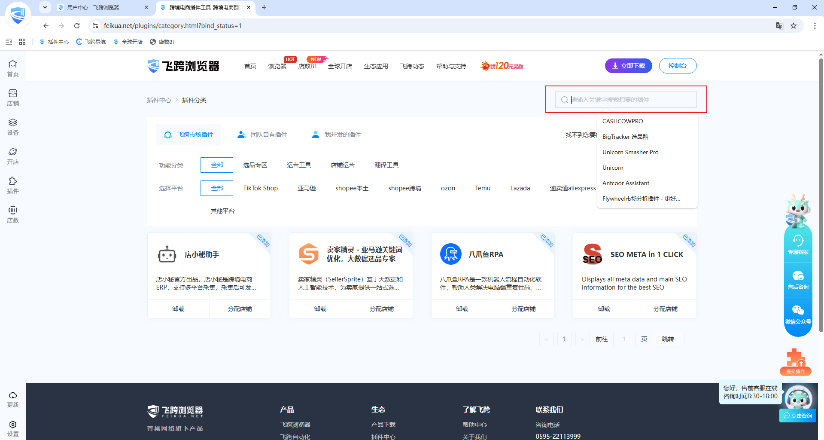The height and width of the screenshot is (440, 824).
Task: Filter by 店铺运营 category
Action: click(343, 165)
